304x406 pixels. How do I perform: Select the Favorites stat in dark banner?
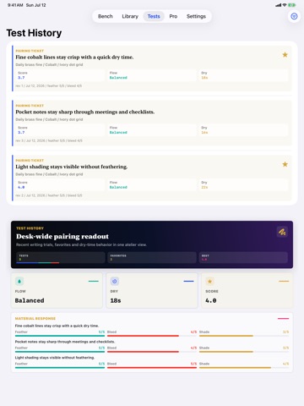[152, 257]
